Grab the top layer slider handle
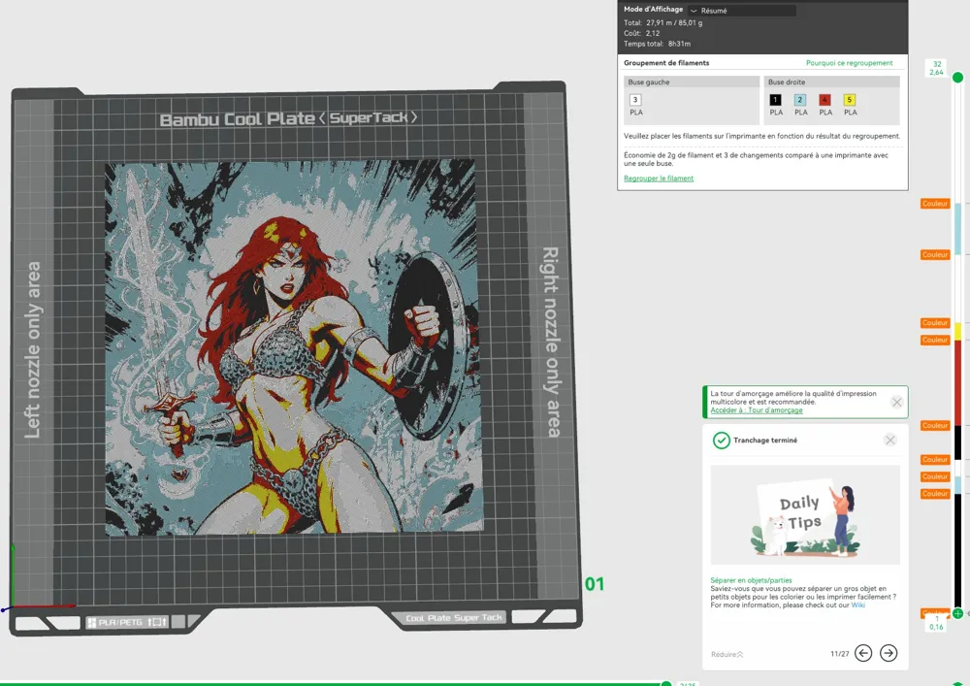The image size is (970, 686). (x=957, y=78)
